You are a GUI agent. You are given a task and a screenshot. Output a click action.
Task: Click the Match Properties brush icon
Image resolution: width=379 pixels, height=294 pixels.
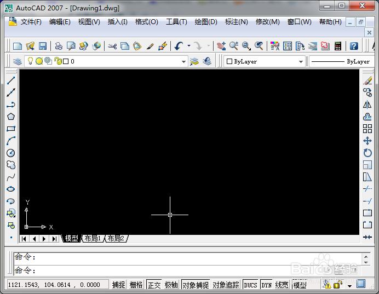tap(150, 46)
